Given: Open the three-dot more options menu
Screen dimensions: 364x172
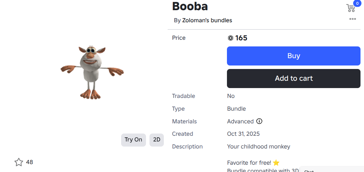Looking at the screenshot, I should point(353,19).
